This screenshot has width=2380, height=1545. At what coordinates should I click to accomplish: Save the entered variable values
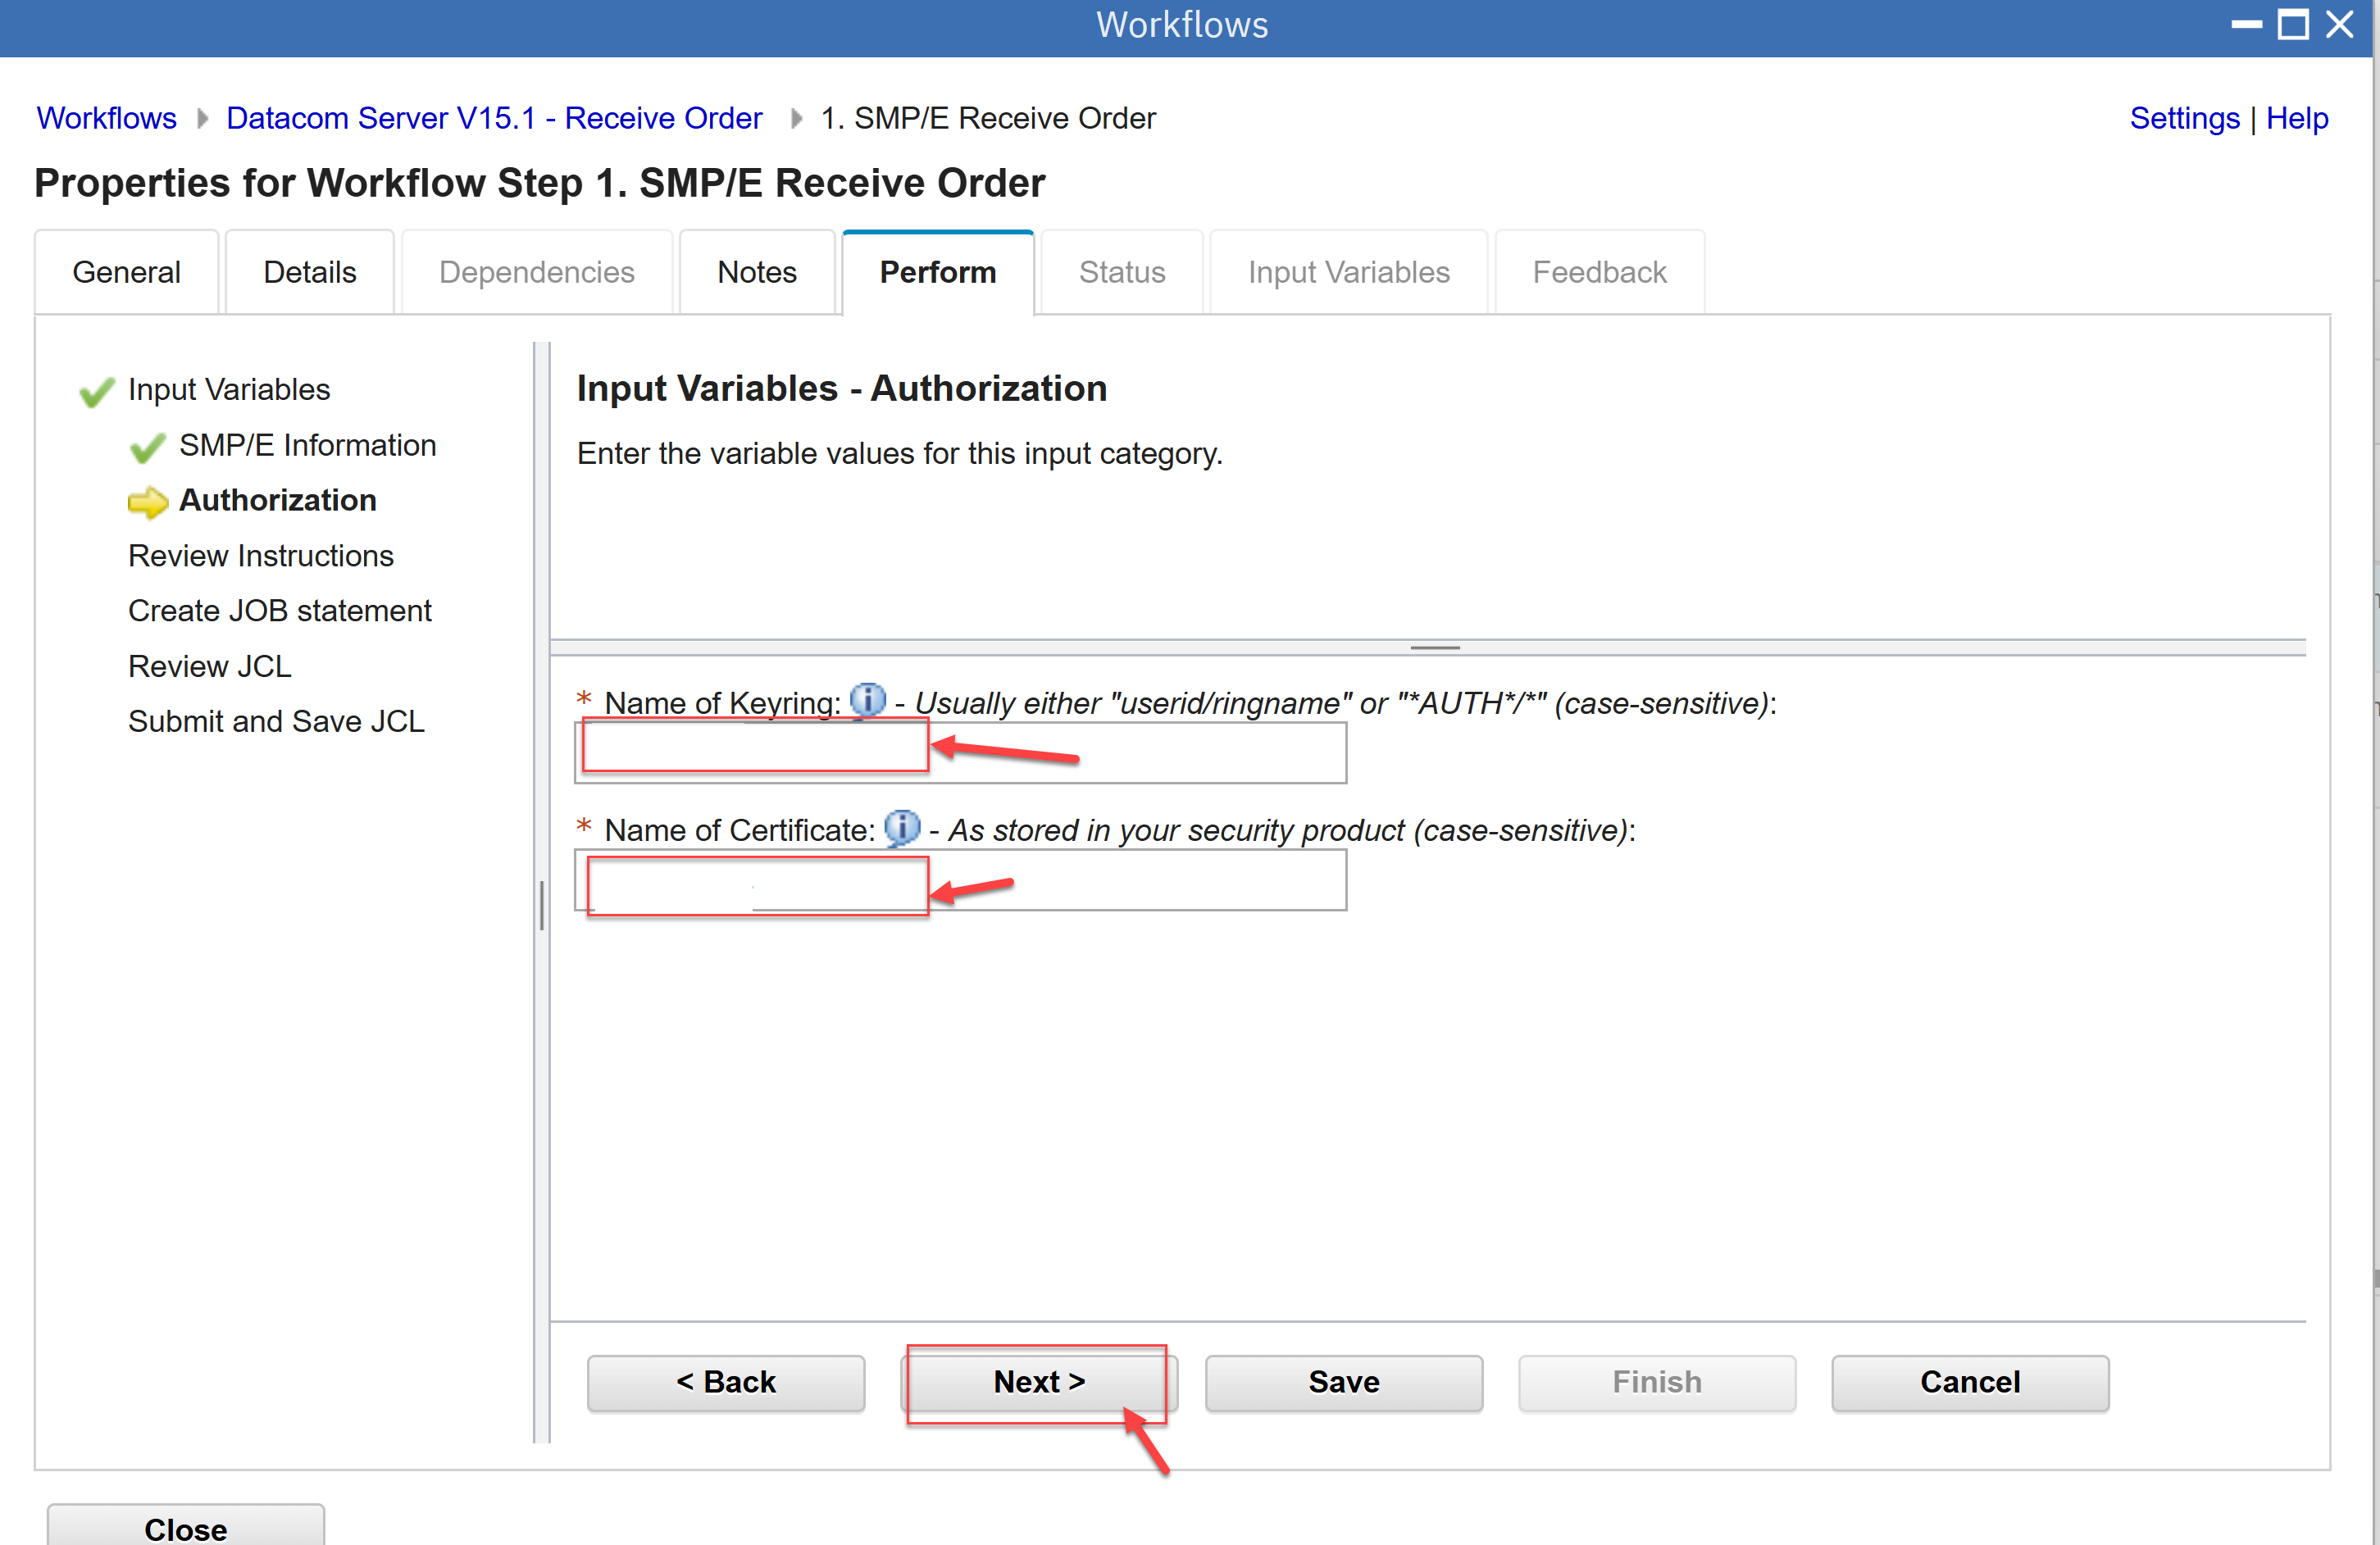pyautogui.click(x=1343, y=1383)
